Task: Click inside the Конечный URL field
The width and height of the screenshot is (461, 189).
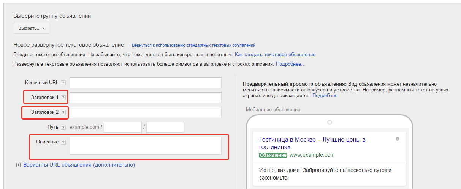Action: (x=145, y=83)
